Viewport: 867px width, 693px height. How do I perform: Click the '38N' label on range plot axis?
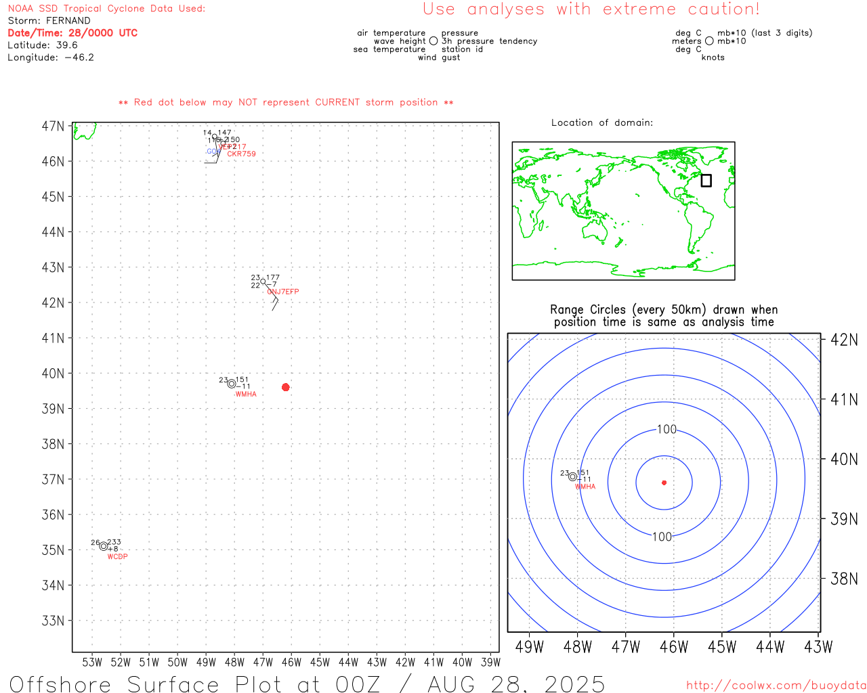point(844,579)
